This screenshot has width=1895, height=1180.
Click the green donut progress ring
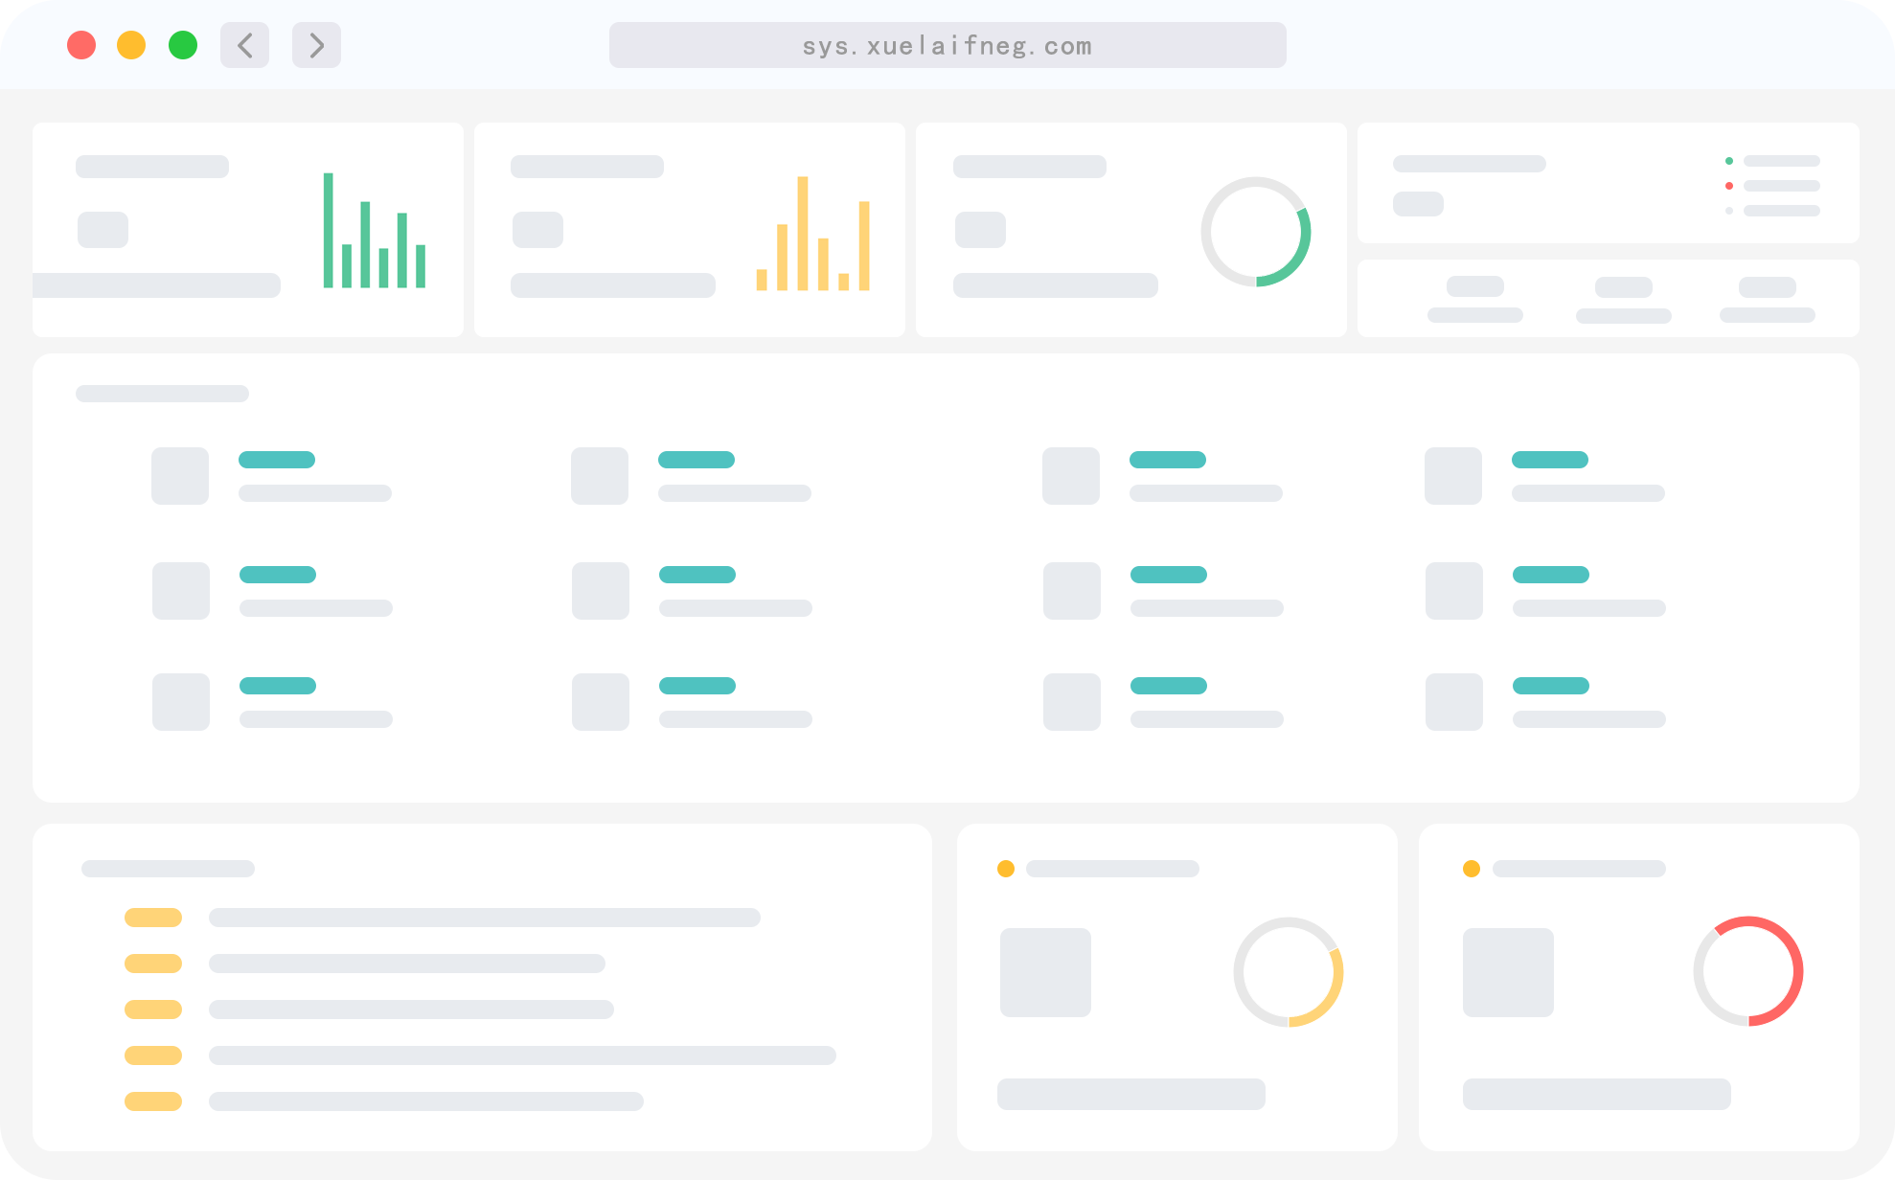[x=1255, y=232]
